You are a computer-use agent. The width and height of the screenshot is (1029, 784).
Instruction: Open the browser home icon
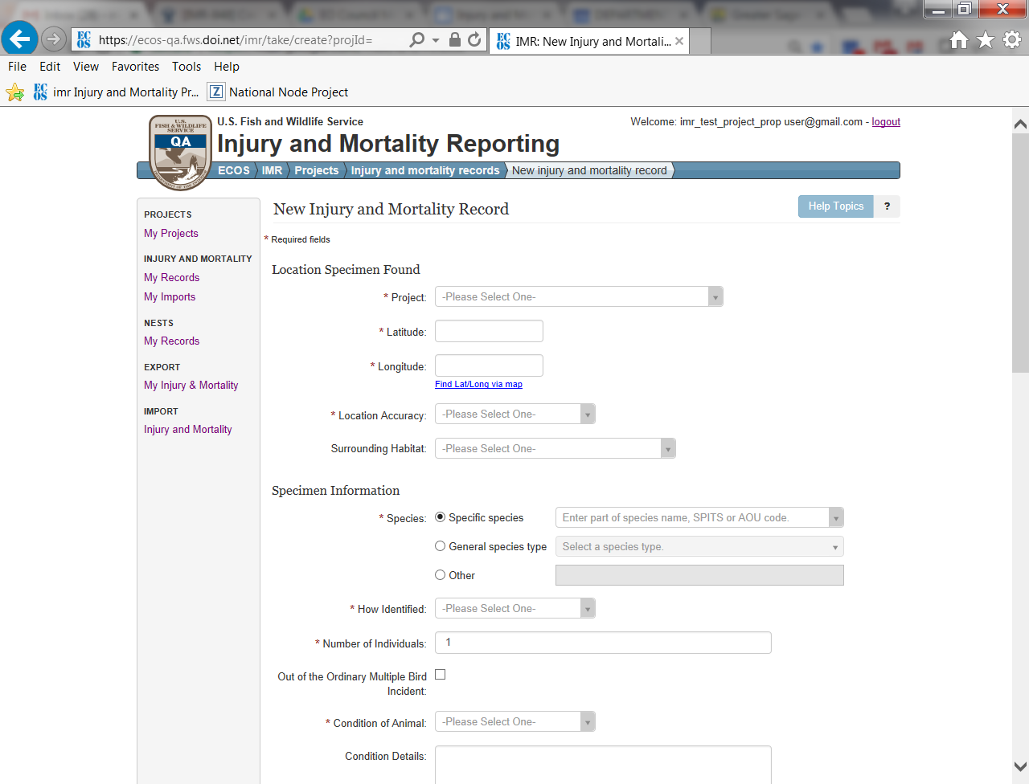(958, 39)
